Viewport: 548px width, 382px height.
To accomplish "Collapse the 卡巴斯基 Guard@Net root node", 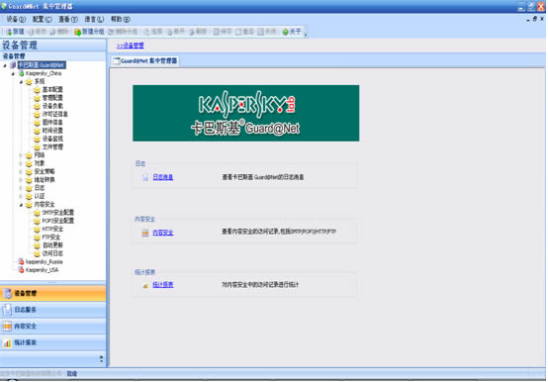I will coord(5,65).
